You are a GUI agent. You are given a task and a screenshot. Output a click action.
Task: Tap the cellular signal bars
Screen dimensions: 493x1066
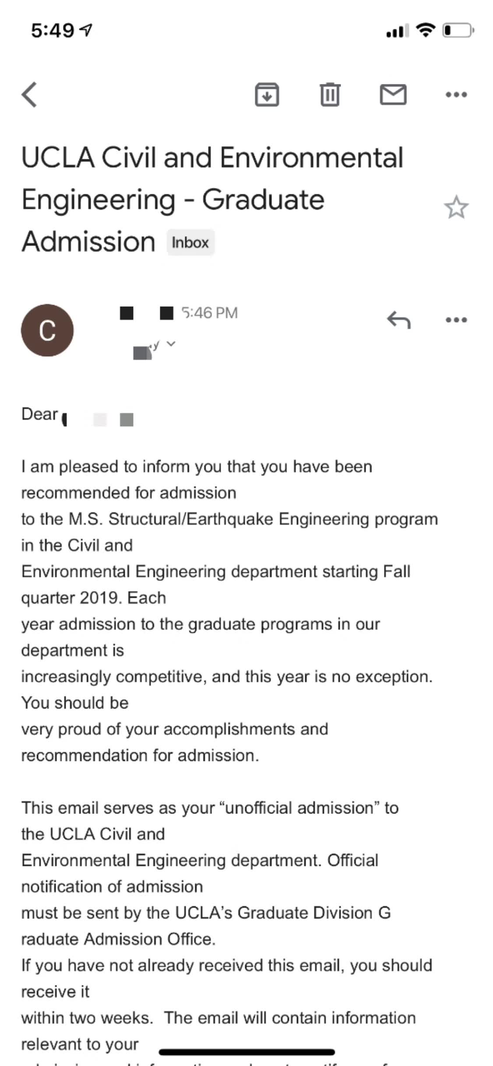pos(397,31)
